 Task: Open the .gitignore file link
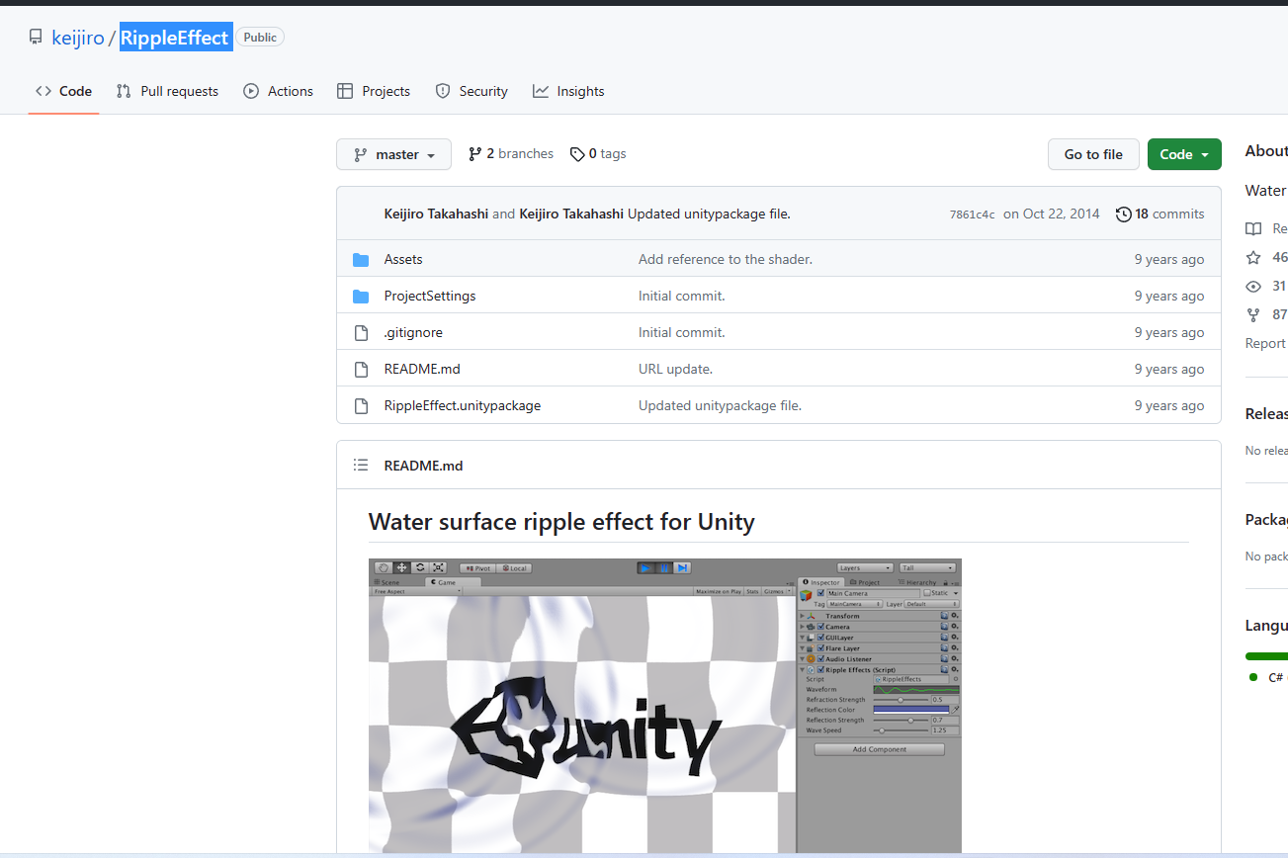413,332
